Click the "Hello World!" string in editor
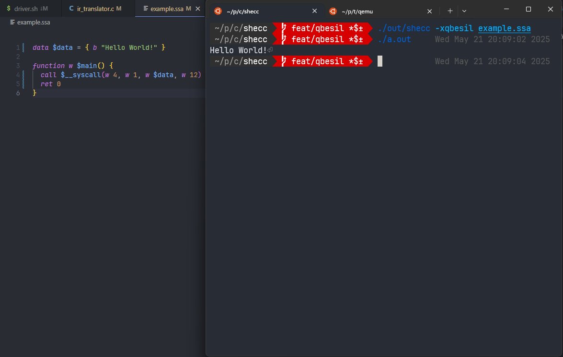563x357 pixels. click(129, 47)
